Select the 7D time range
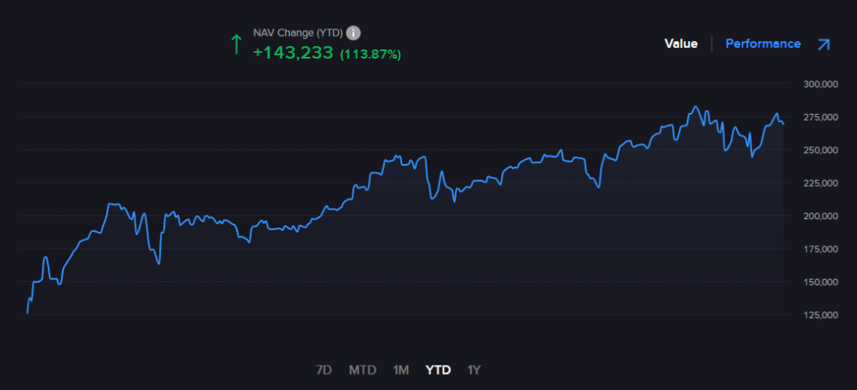The height and width of the screenshot is (390, 857). (x=323, y=370)
